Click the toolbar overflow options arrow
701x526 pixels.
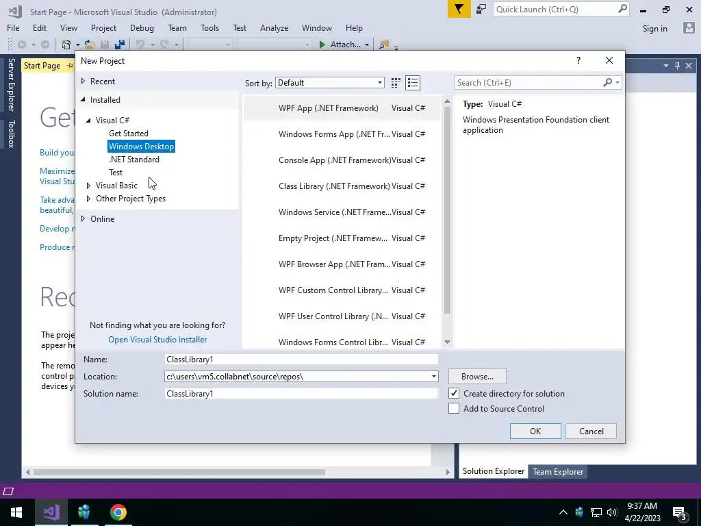[396, 47]
